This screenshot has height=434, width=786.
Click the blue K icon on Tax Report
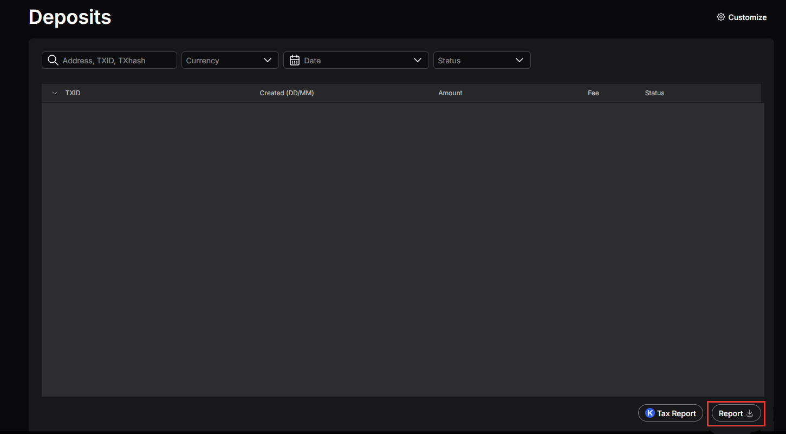pyautogui.click(x=650, y=413)
